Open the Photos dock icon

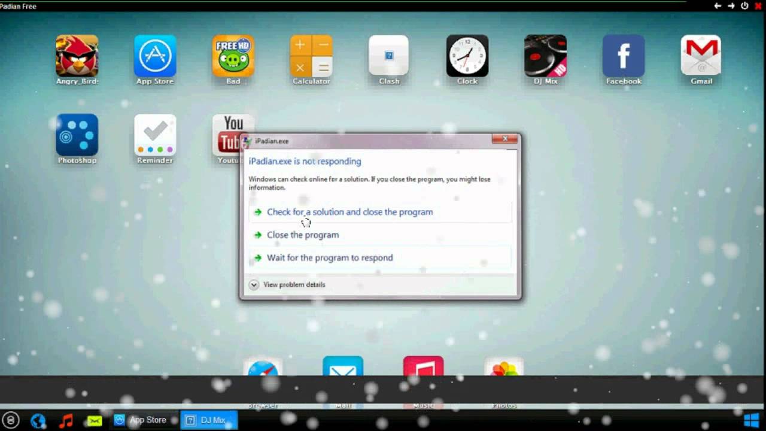pos(504,367)
